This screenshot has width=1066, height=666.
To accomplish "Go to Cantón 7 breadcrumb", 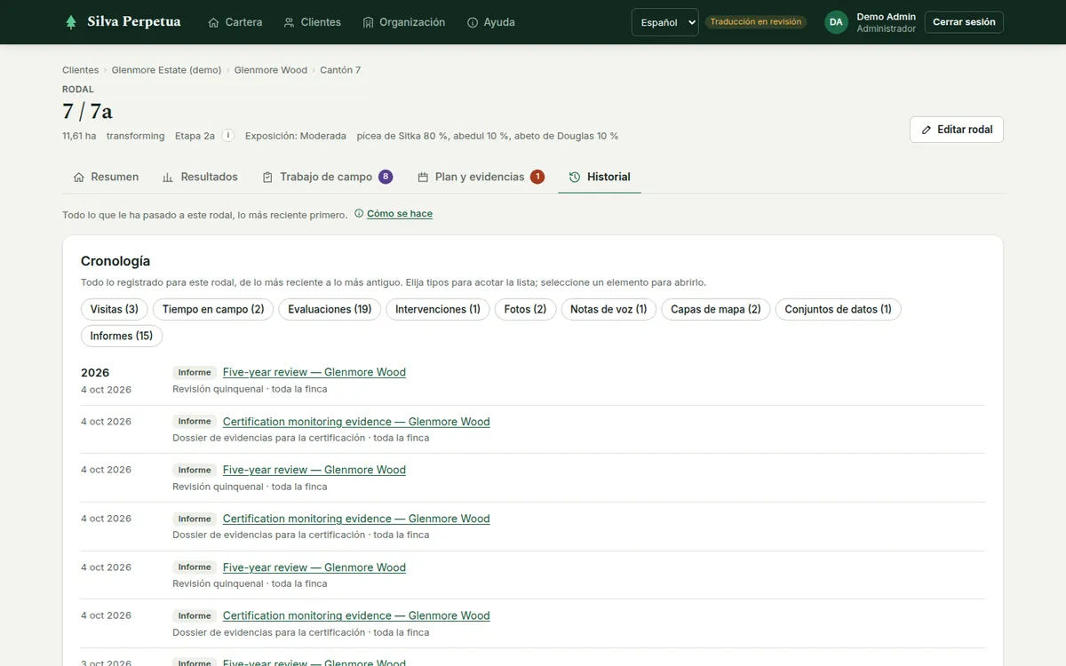I will coord(340,70).
